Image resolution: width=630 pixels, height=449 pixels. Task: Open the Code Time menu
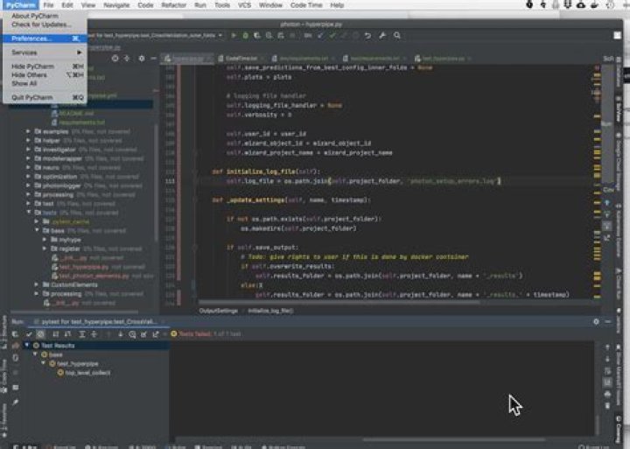point(306,5)
